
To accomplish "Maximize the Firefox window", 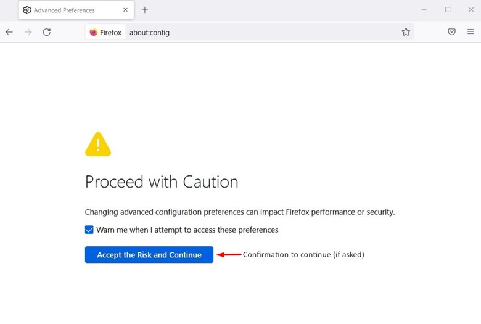I will tap(448, 10).
